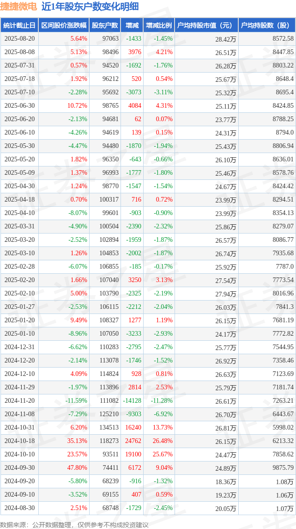Select the 26.48% change ratio cell
The height and width of the screenshot is (529, 296).
tap(163, 441)
